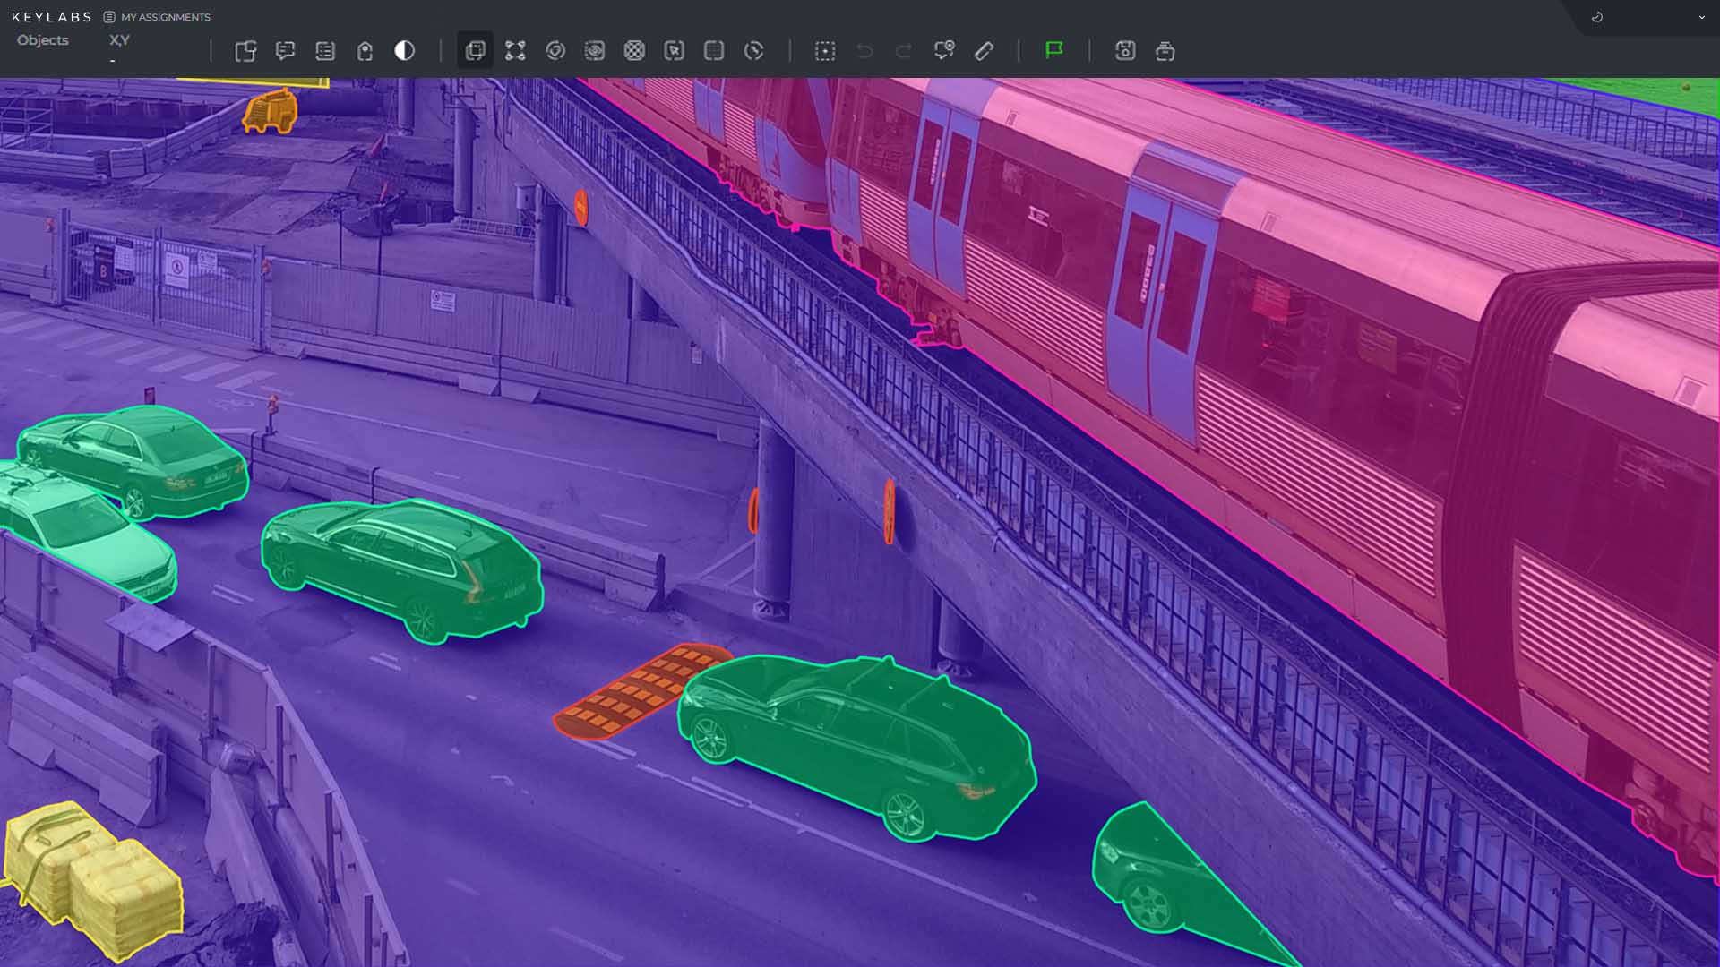Open the Objects panel
1720x967 pixels.
(x=42, y=39)
